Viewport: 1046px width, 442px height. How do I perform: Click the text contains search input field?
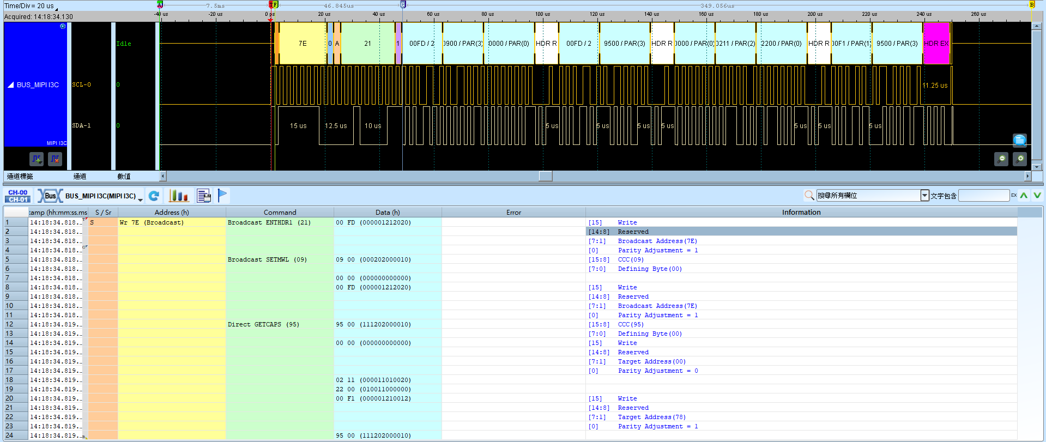pos(984,195)
